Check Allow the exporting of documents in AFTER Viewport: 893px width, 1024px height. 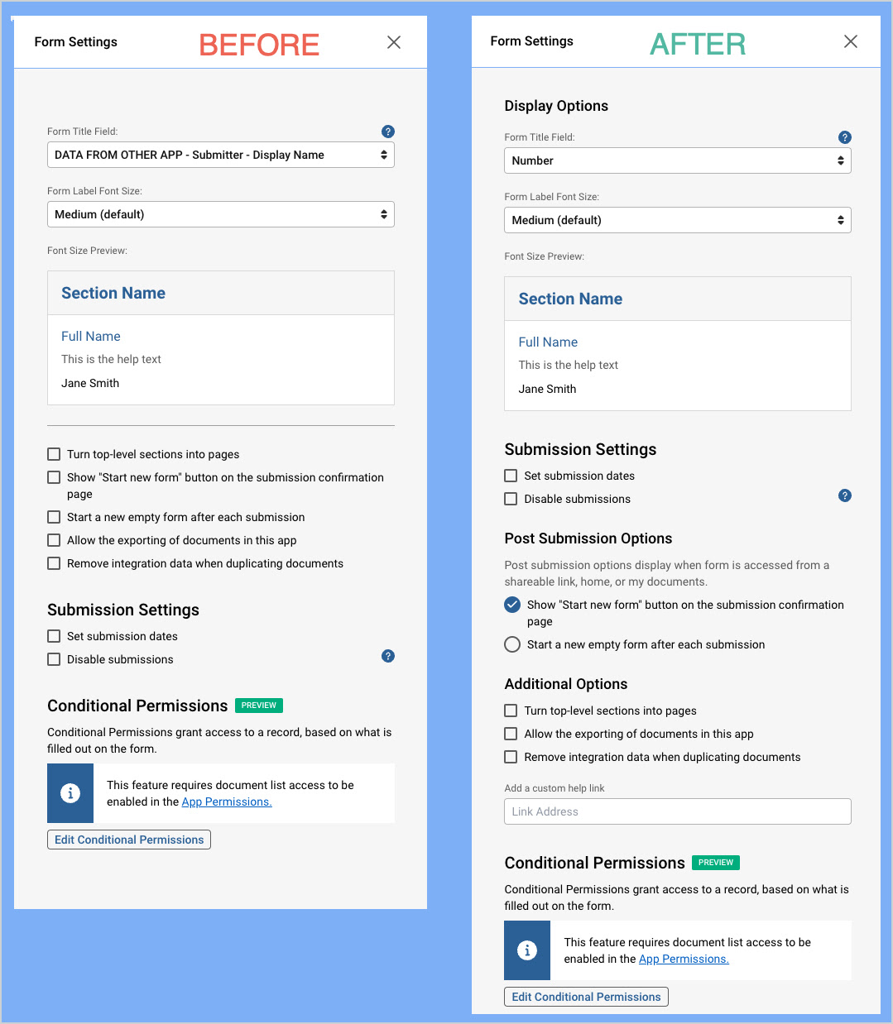click(511, 734)
